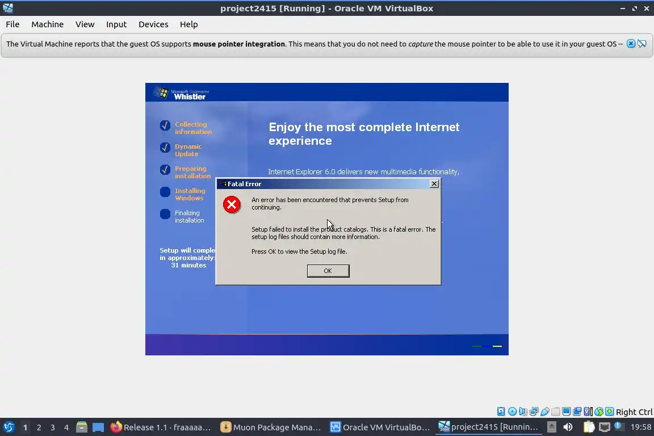Switch to virtual desktop 2
The width and height of the screenshot is (654, 436).
39,427
